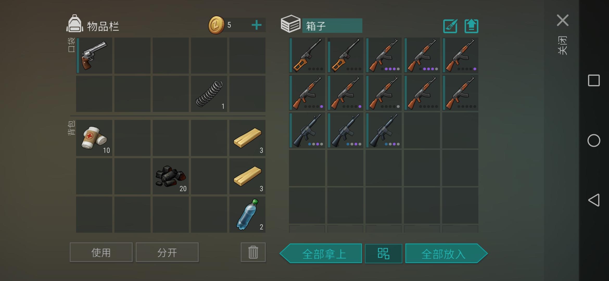Select the water bottle item
The height and width of the screenshot is (281, 609).
[x=247, y=214]
